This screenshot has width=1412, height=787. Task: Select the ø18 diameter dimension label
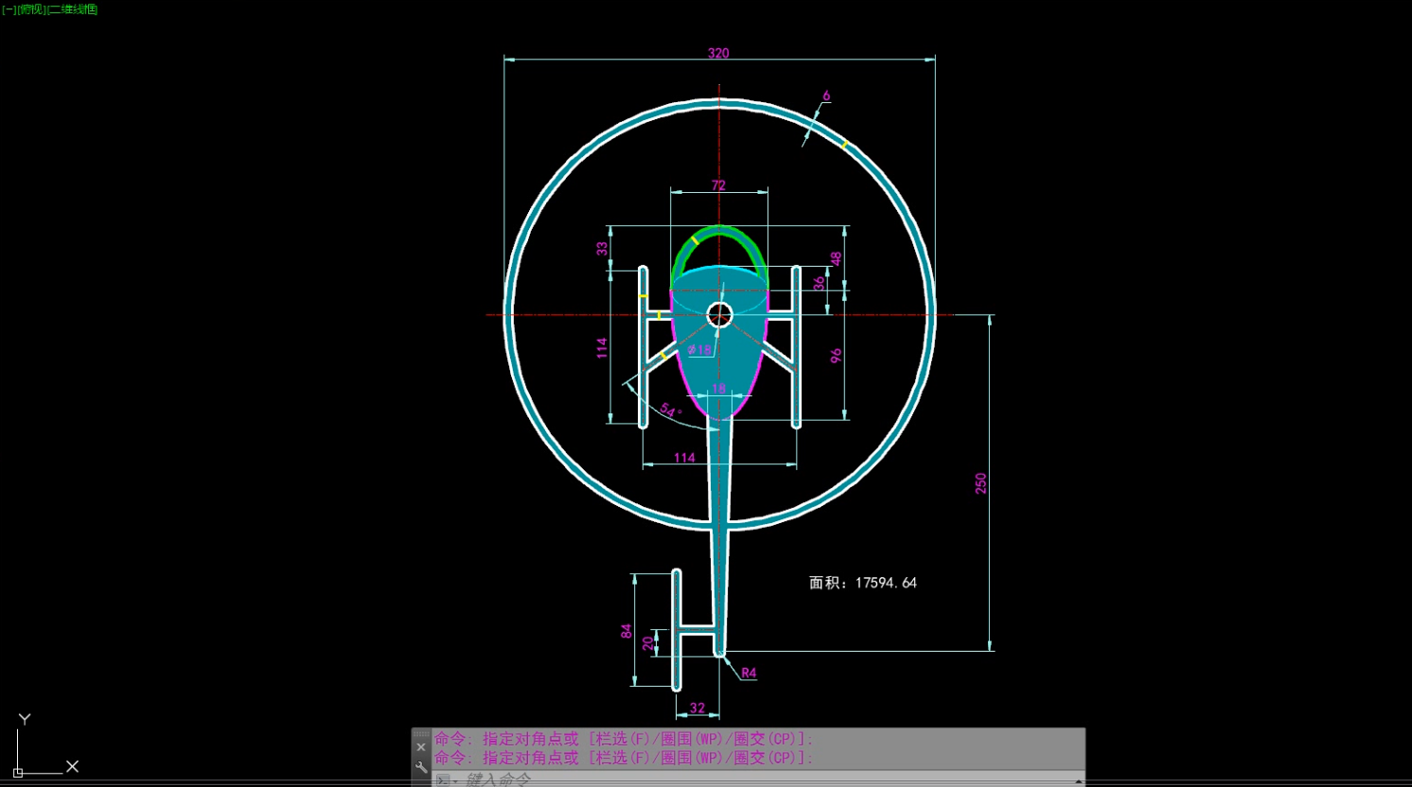click(699, 350)
